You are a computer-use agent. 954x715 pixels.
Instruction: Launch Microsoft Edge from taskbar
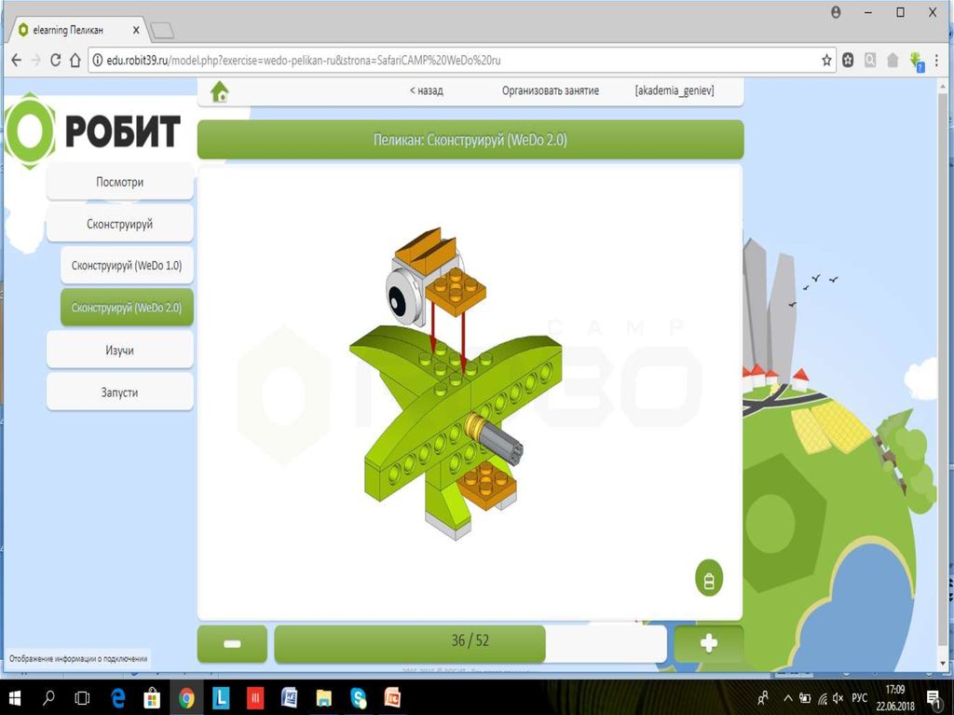click(117, 698)
